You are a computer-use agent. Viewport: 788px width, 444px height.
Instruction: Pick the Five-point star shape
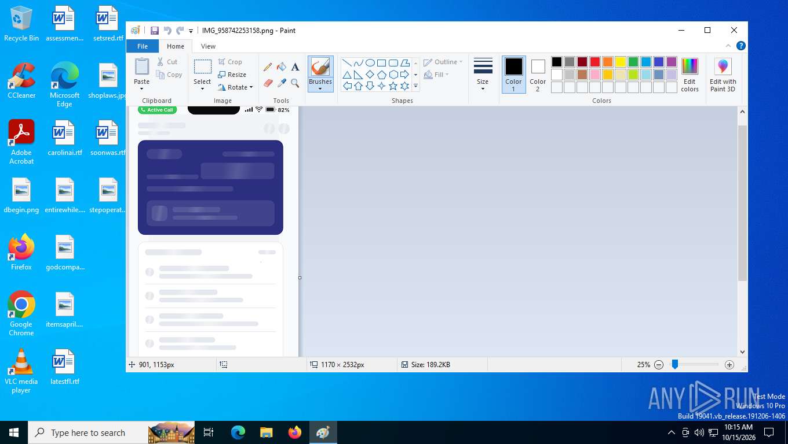click(393, 86)
